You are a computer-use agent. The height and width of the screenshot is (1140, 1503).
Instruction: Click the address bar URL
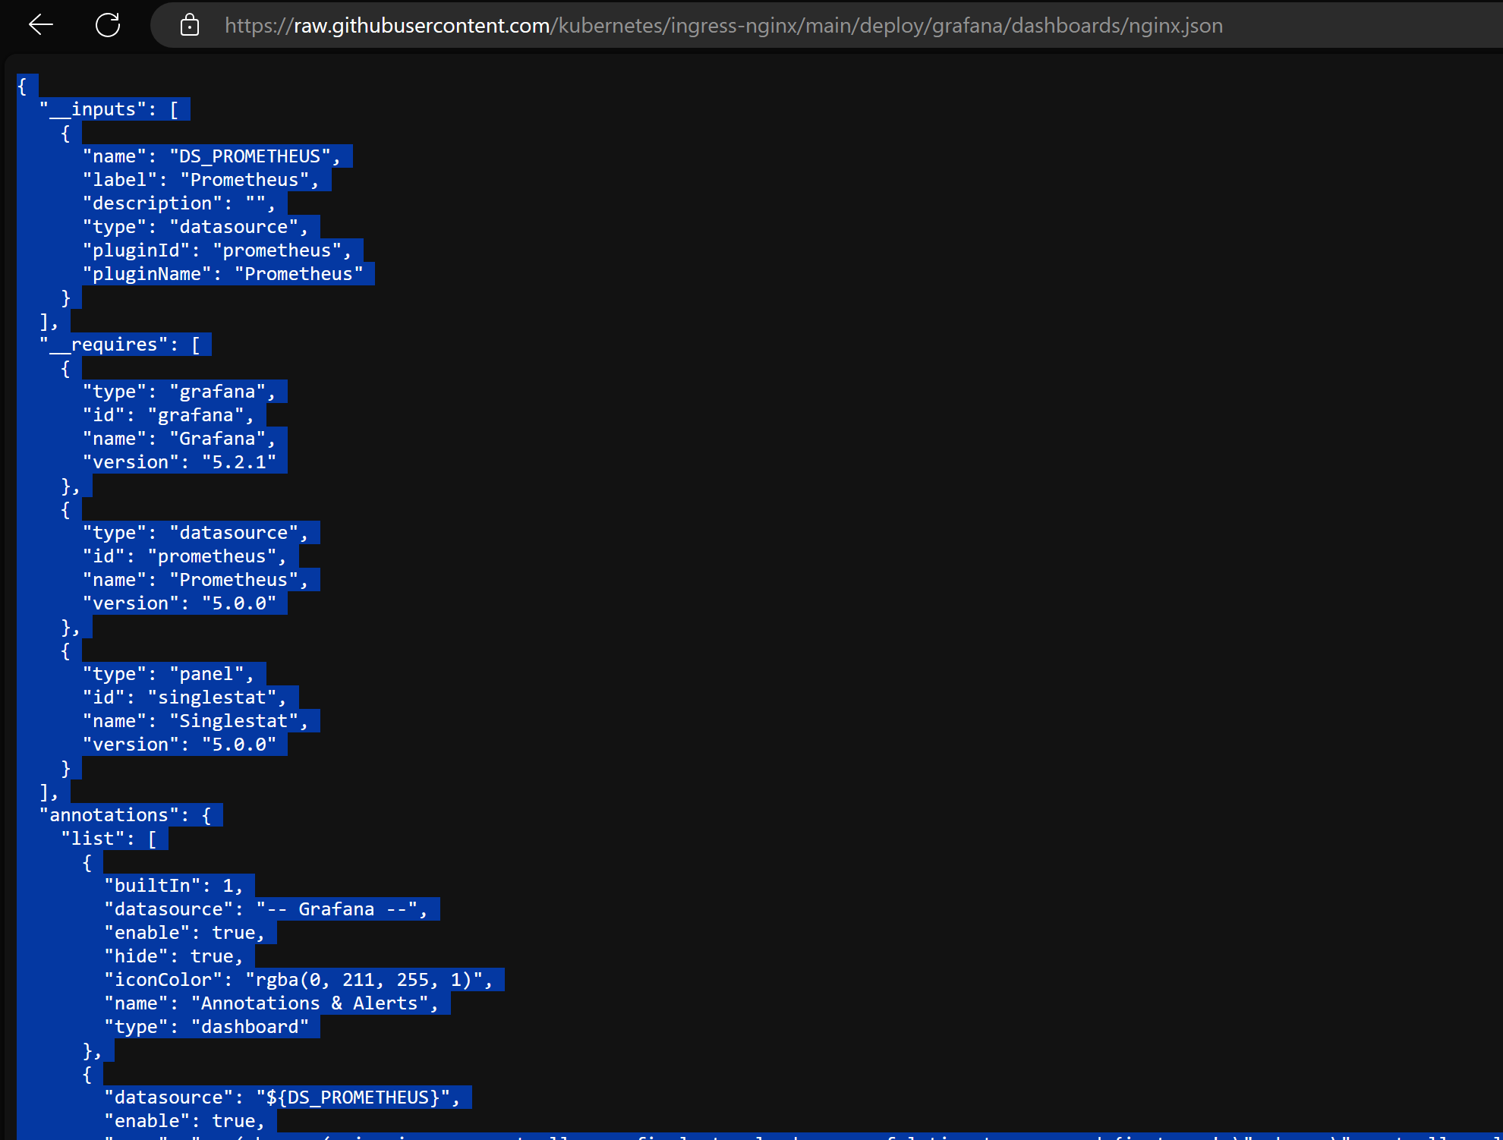pyautogui.click(x=721, y=25)
